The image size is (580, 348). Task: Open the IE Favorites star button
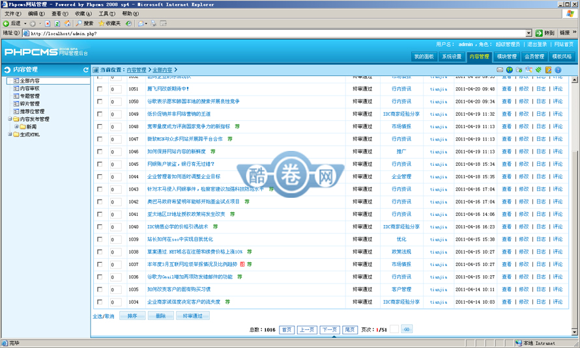pyautogui.click(x=109, y=23)
